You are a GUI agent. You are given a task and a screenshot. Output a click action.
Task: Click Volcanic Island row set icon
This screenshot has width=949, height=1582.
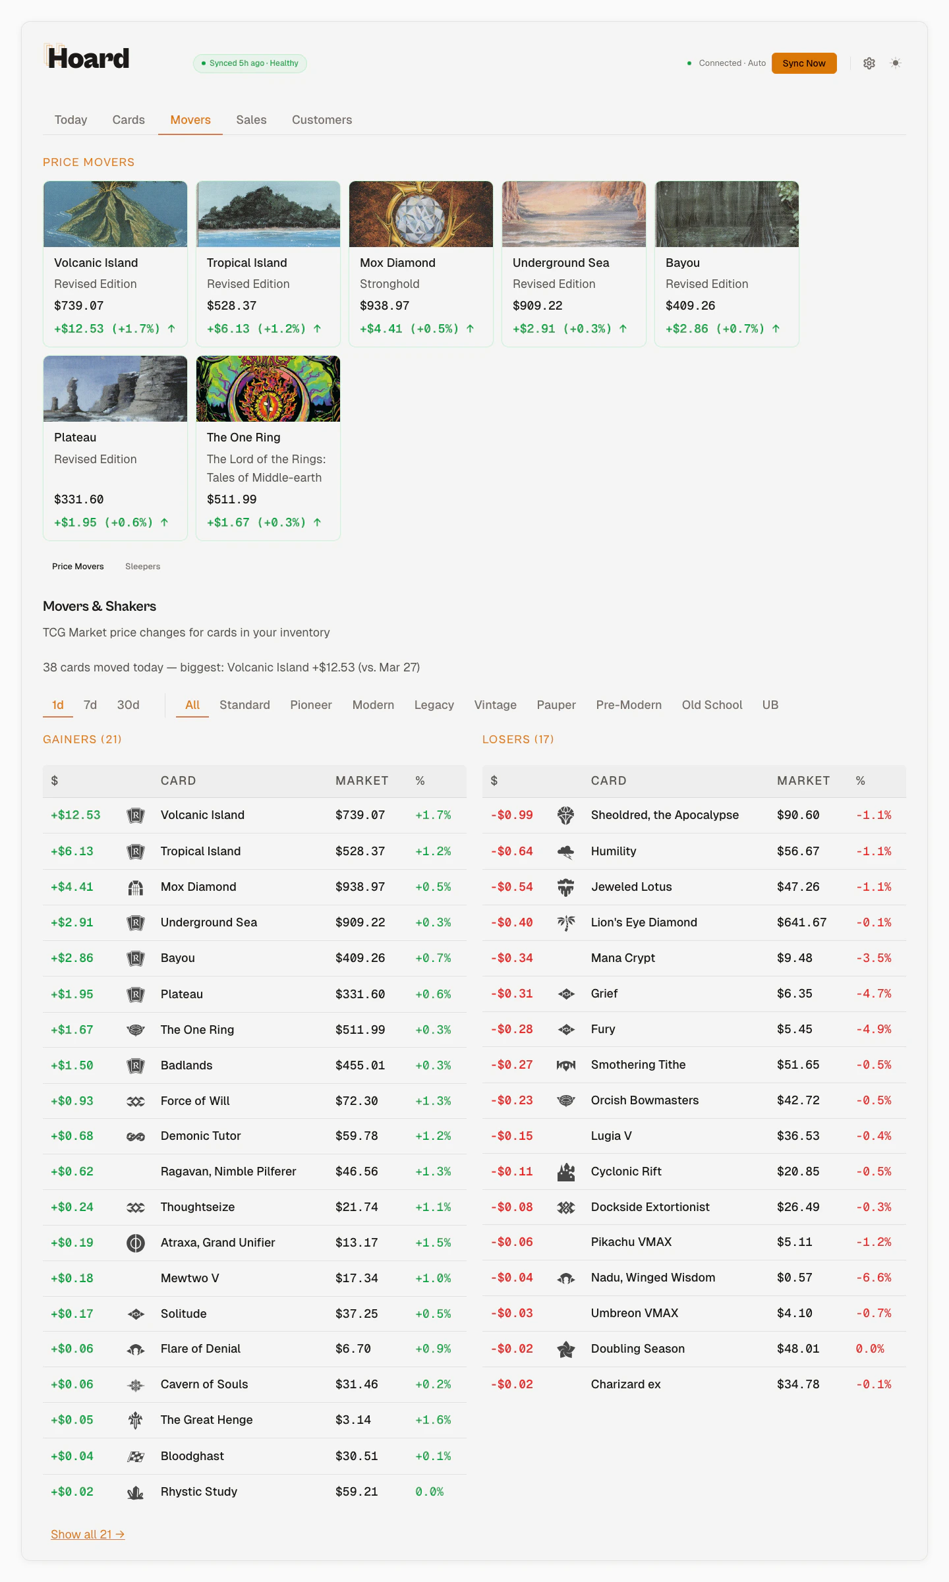point(136,816)
